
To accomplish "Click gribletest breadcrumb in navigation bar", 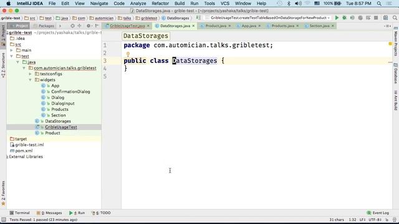I will click(149, 18).
